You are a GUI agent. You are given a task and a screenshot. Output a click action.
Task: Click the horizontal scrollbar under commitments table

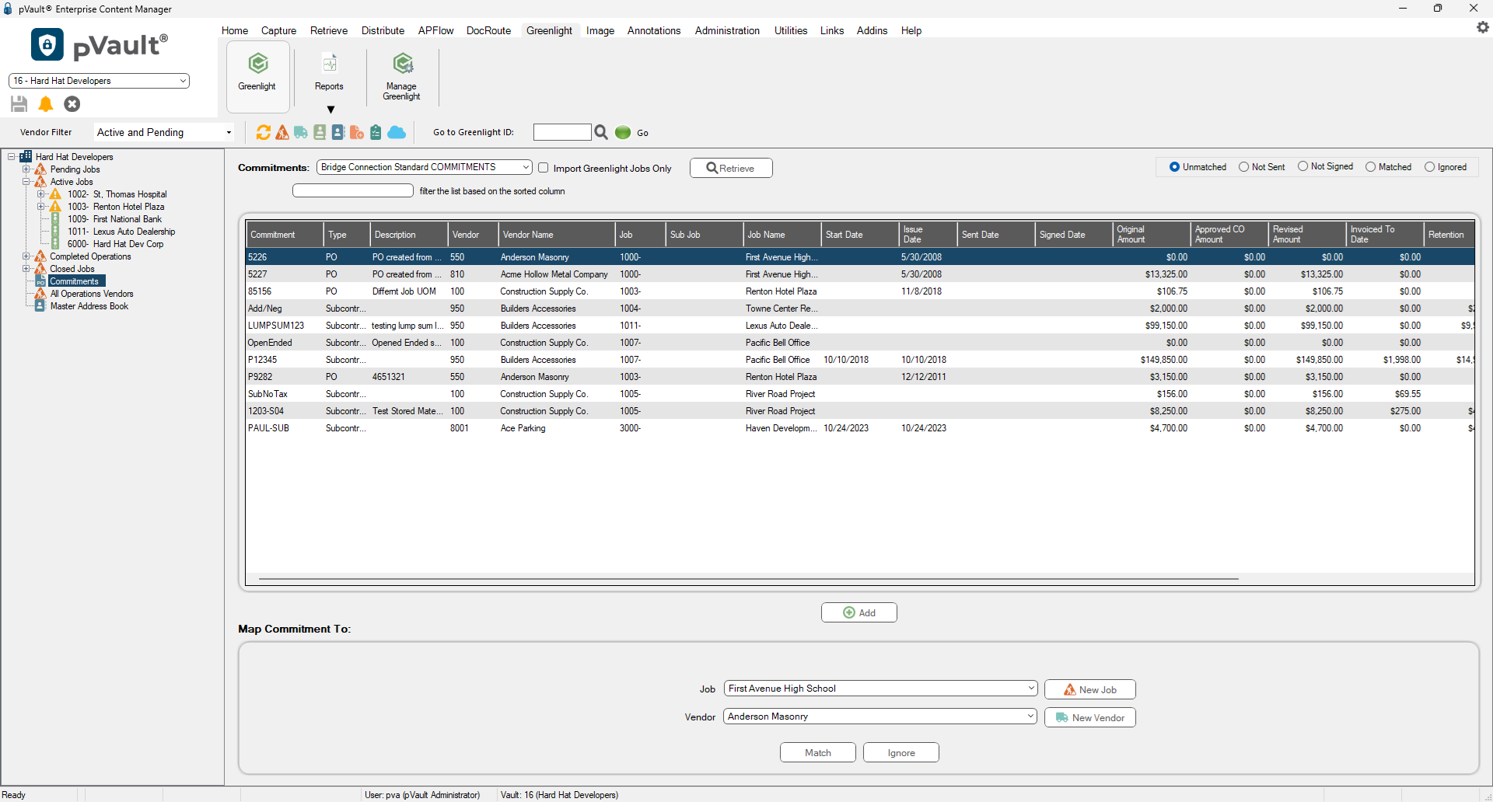coord(748,579)
